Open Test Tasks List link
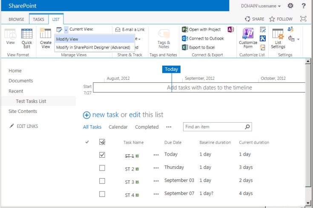 [31, 101]
